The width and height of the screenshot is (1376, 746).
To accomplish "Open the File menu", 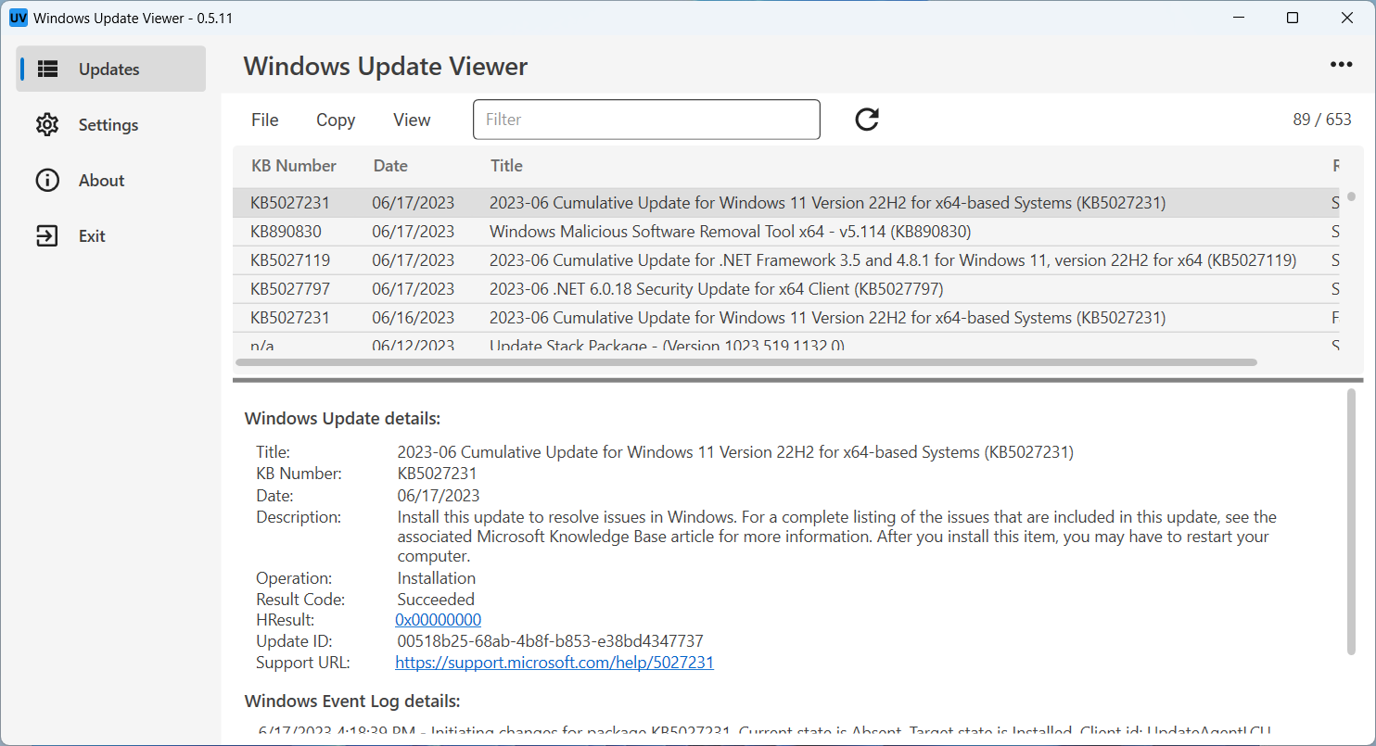I will click(265, 120).
